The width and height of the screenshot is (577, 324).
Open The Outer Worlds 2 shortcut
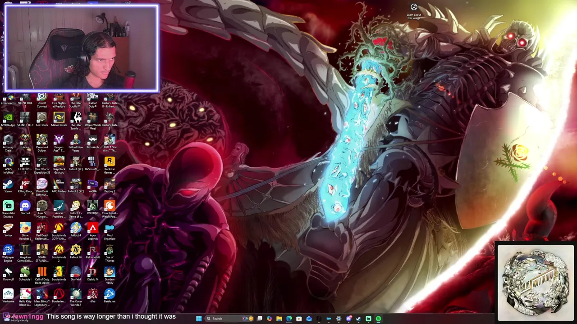coord(76,298)
